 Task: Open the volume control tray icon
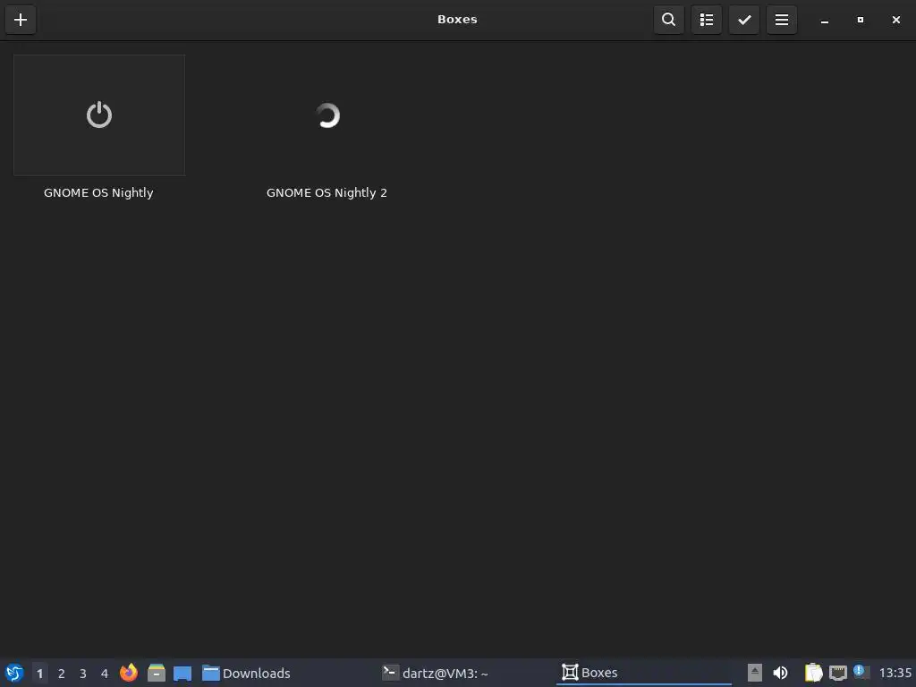(x=780, y=673)
